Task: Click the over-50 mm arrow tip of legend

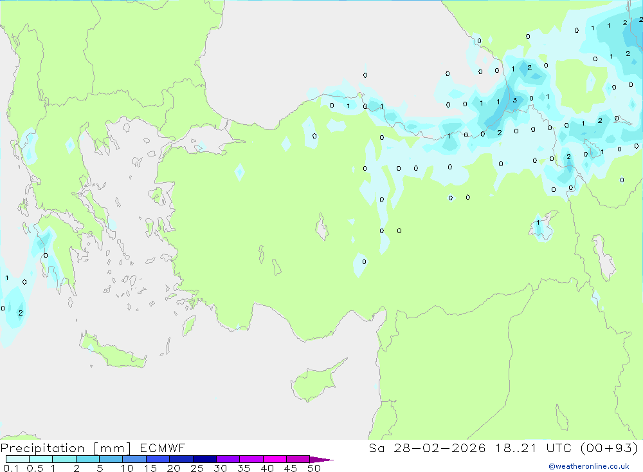Action: 321,460
